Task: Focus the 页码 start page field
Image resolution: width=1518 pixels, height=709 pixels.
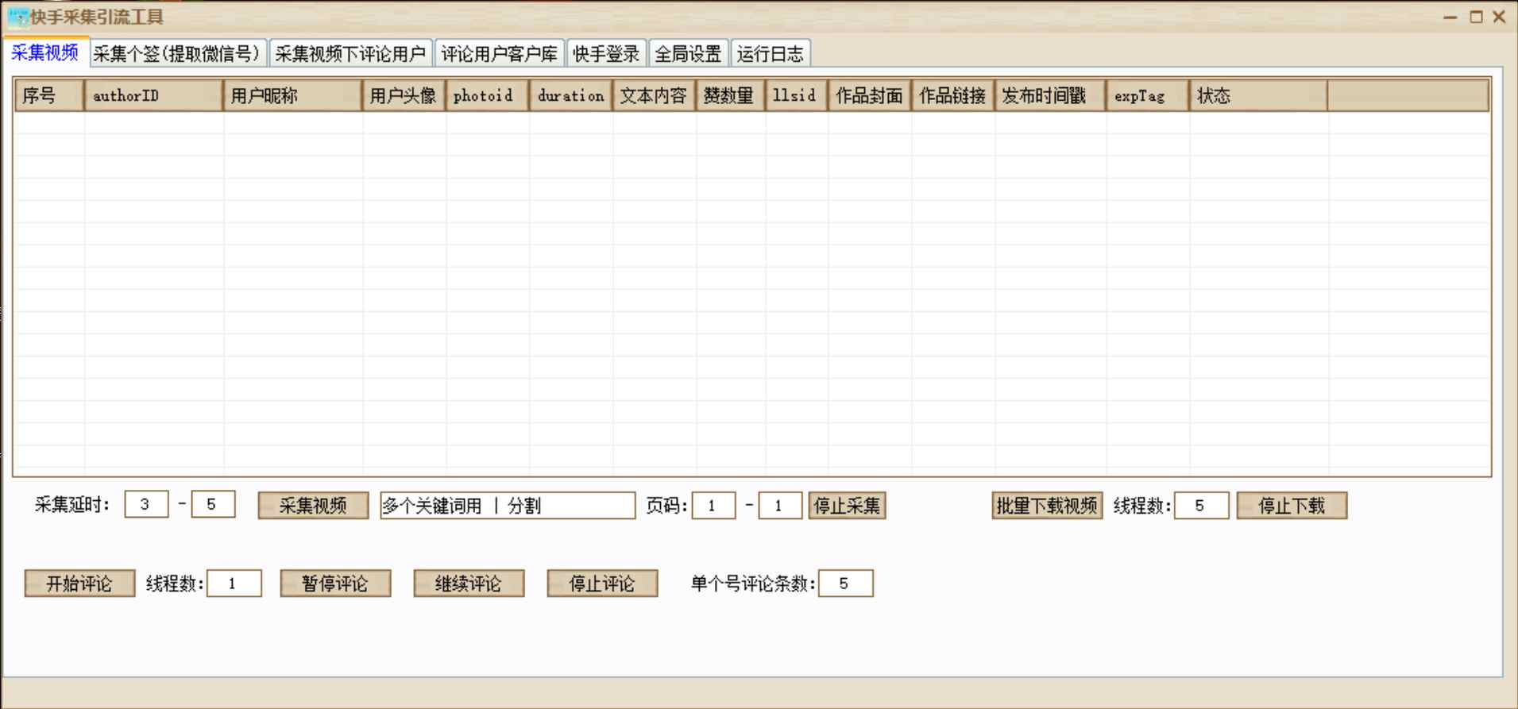Action: coord(713,506)
